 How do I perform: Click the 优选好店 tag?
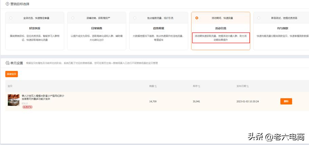28,107
